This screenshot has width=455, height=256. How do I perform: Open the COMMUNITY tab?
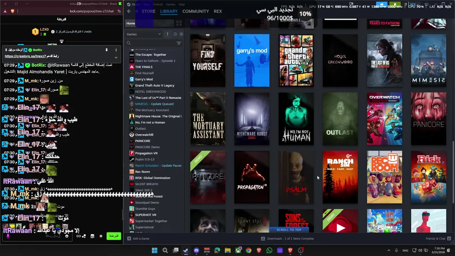[x=196, y=11]
